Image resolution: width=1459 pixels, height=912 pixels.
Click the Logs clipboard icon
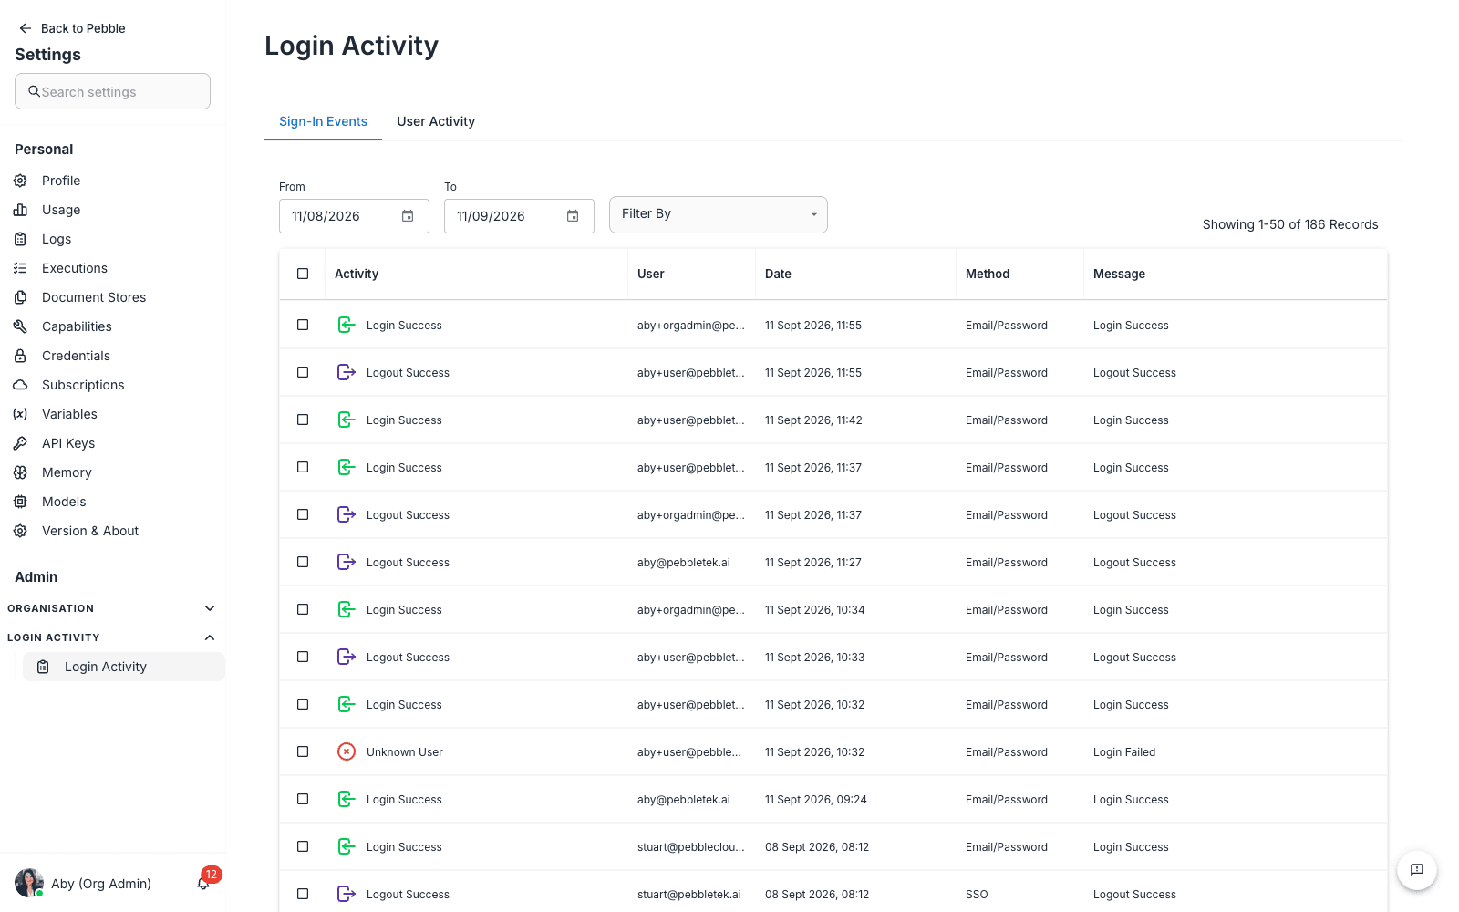pos(20,239)
